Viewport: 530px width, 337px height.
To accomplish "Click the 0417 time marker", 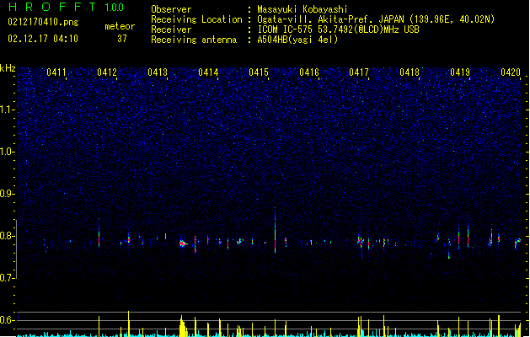I will (x=359, y=72).
